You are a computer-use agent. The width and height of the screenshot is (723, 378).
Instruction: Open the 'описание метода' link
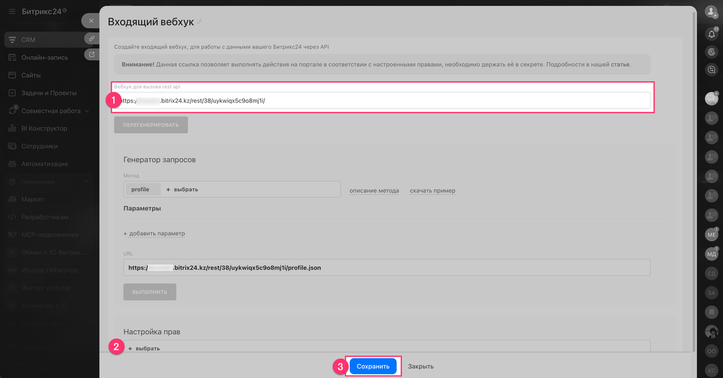click(x=374, y=190)
